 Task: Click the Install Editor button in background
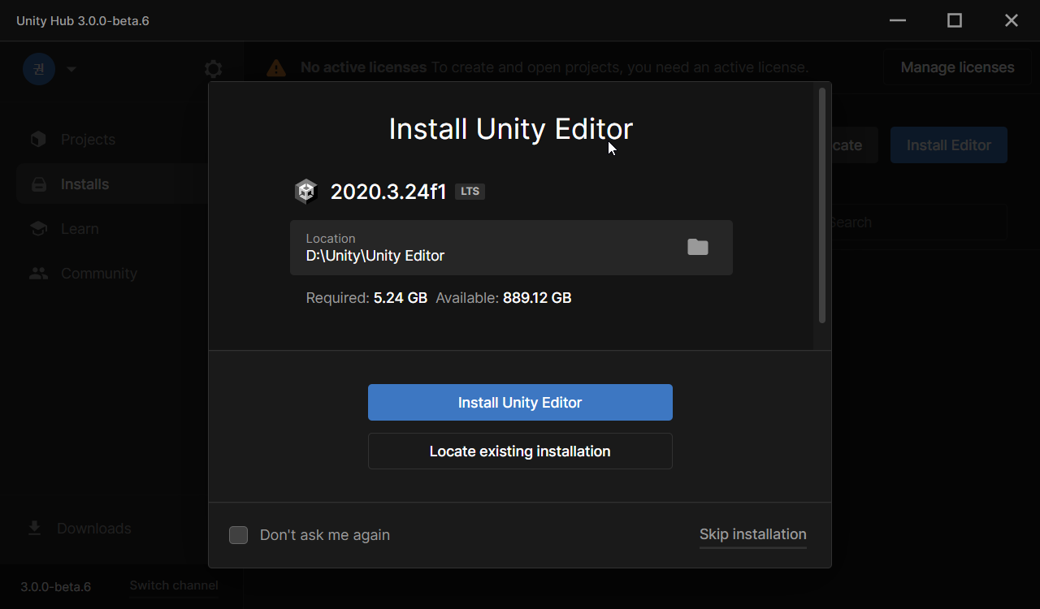tap(949, 145)
